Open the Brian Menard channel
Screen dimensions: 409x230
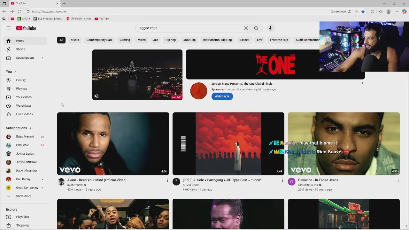pos(26,137)
